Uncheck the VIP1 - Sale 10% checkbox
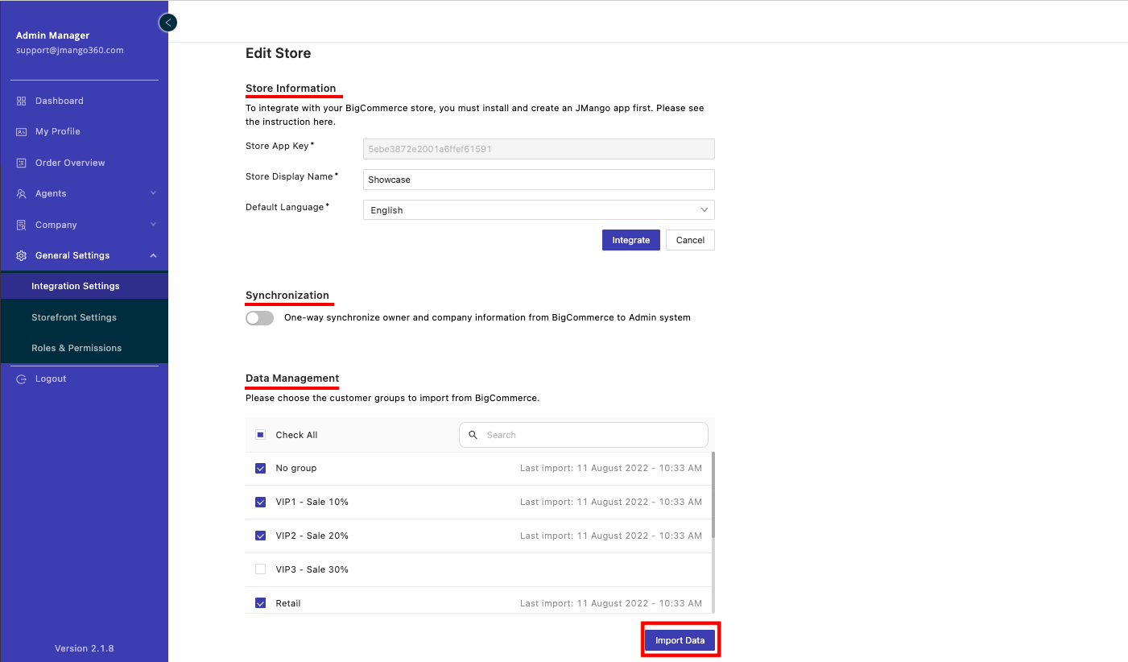The height and width of the screenshot is (662, 1128). (x=260, y=502)
